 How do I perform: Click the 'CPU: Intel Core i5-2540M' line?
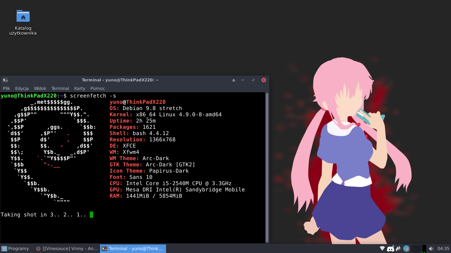[x=171, y=183]
